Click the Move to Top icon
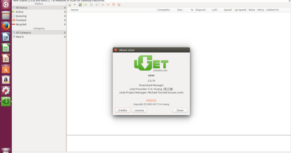The width and height of the screenshot is (291, 153). tap(114, 5)
